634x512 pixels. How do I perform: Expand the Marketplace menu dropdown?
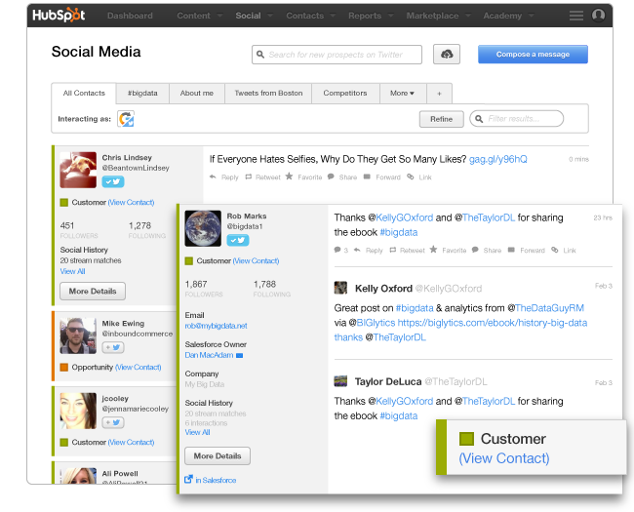[x=468, y=16]
